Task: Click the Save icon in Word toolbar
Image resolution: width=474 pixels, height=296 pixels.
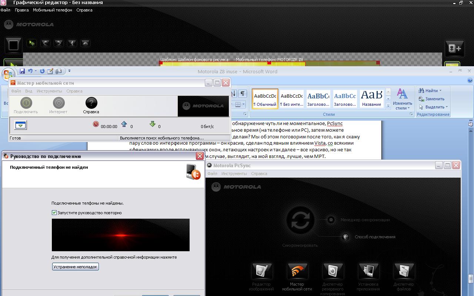Action: pos(22,71)
